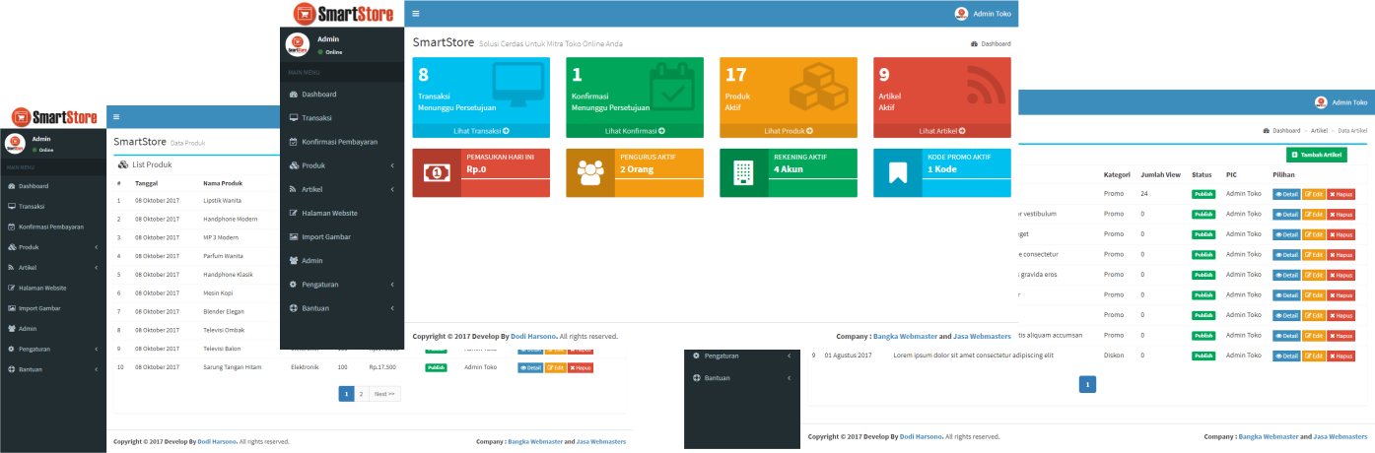Click Hapus for Sarung Tangan Hitam product
This screenshot has height=453, width=1375.
coord(581,367)
